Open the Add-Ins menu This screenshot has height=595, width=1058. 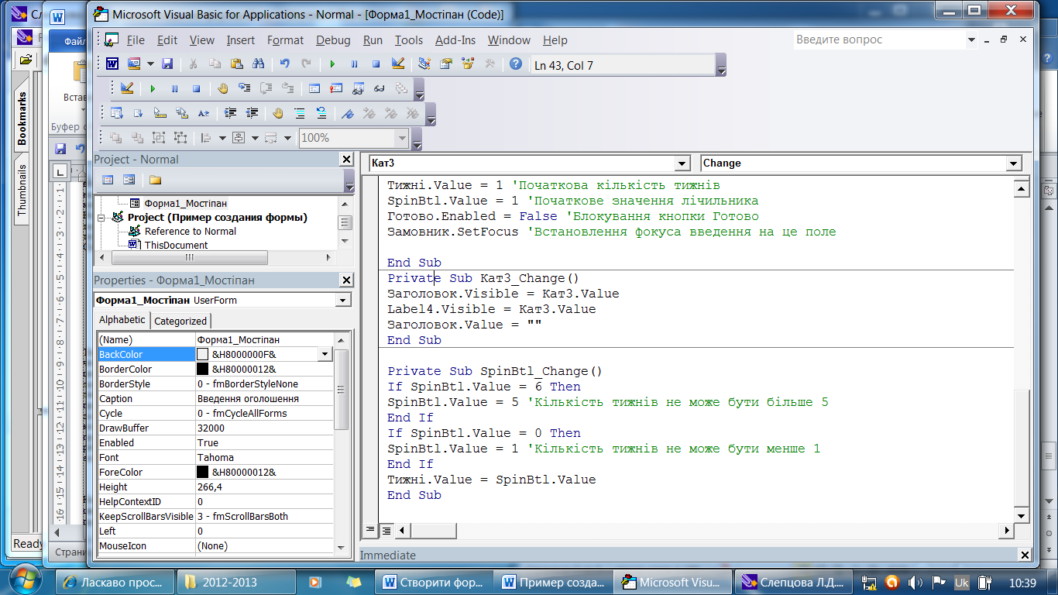[x=455, y=40]
